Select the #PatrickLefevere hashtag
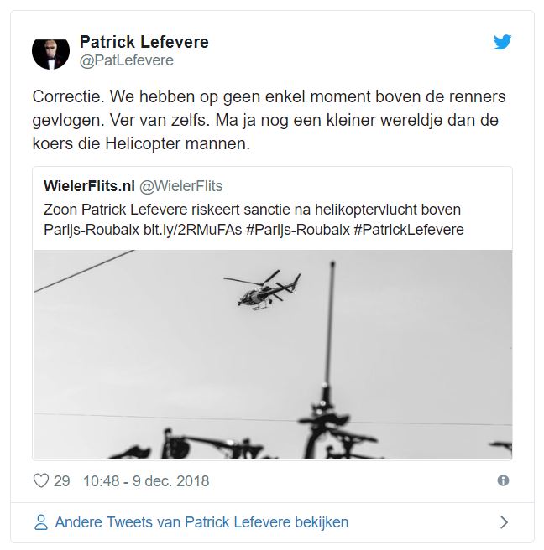This screenshot has height=550, width=544. 409,230
